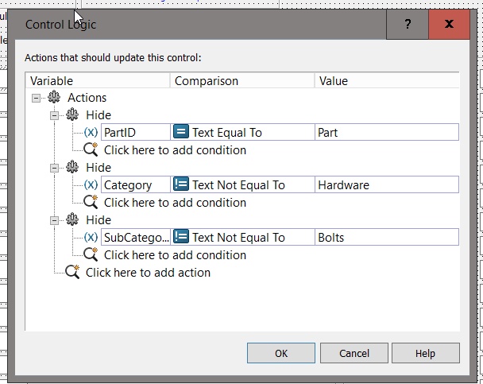The image size is (483, 384).
Task: Select the Hide label above Category
Action: click(x=99, y=167)
